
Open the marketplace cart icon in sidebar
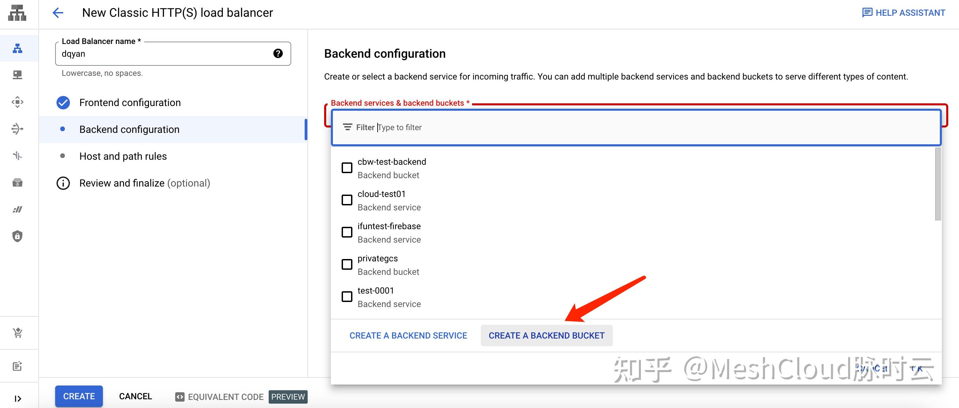[x=17, y=333]
